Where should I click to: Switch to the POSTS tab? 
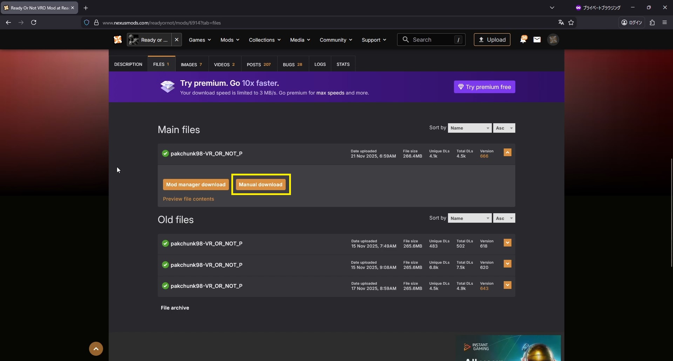(259, 64)
